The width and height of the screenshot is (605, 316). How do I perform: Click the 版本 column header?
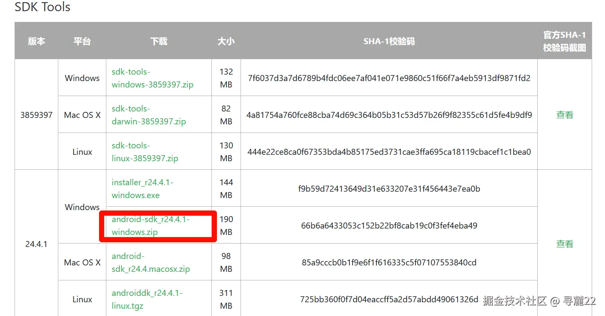(x=36, y=41)
